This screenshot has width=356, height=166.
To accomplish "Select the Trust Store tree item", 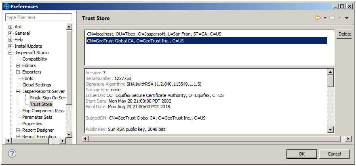I will click(41, 104).
